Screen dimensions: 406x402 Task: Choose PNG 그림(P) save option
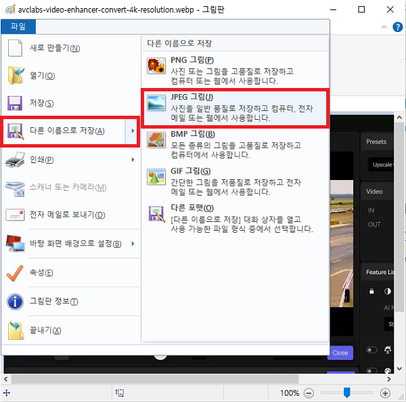pyautogui.click(x=235, y=70)
